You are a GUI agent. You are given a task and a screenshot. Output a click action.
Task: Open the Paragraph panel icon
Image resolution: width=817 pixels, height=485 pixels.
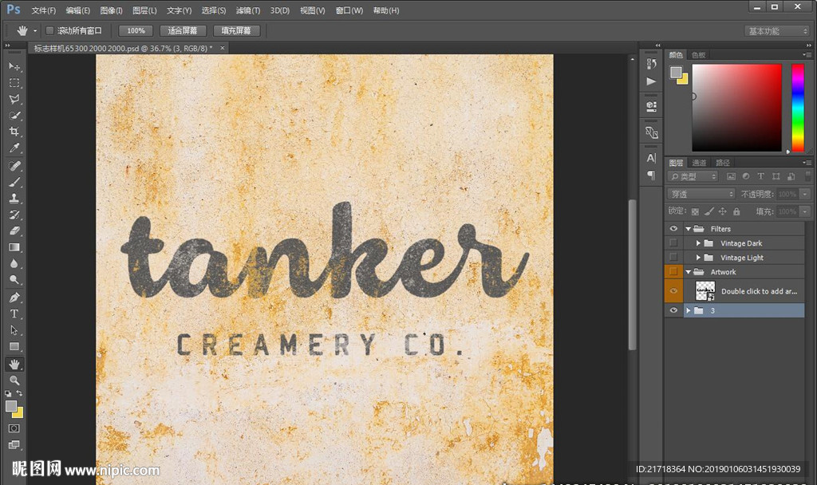[x=651, y=175]
